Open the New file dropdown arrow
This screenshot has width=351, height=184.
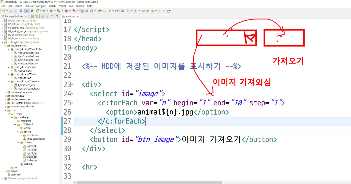click(7, 11)
